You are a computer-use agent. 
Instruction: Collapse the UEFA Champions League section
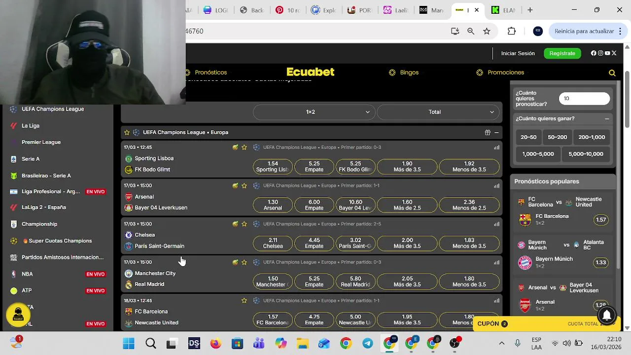pyautogui.click(x=496, y=133)
